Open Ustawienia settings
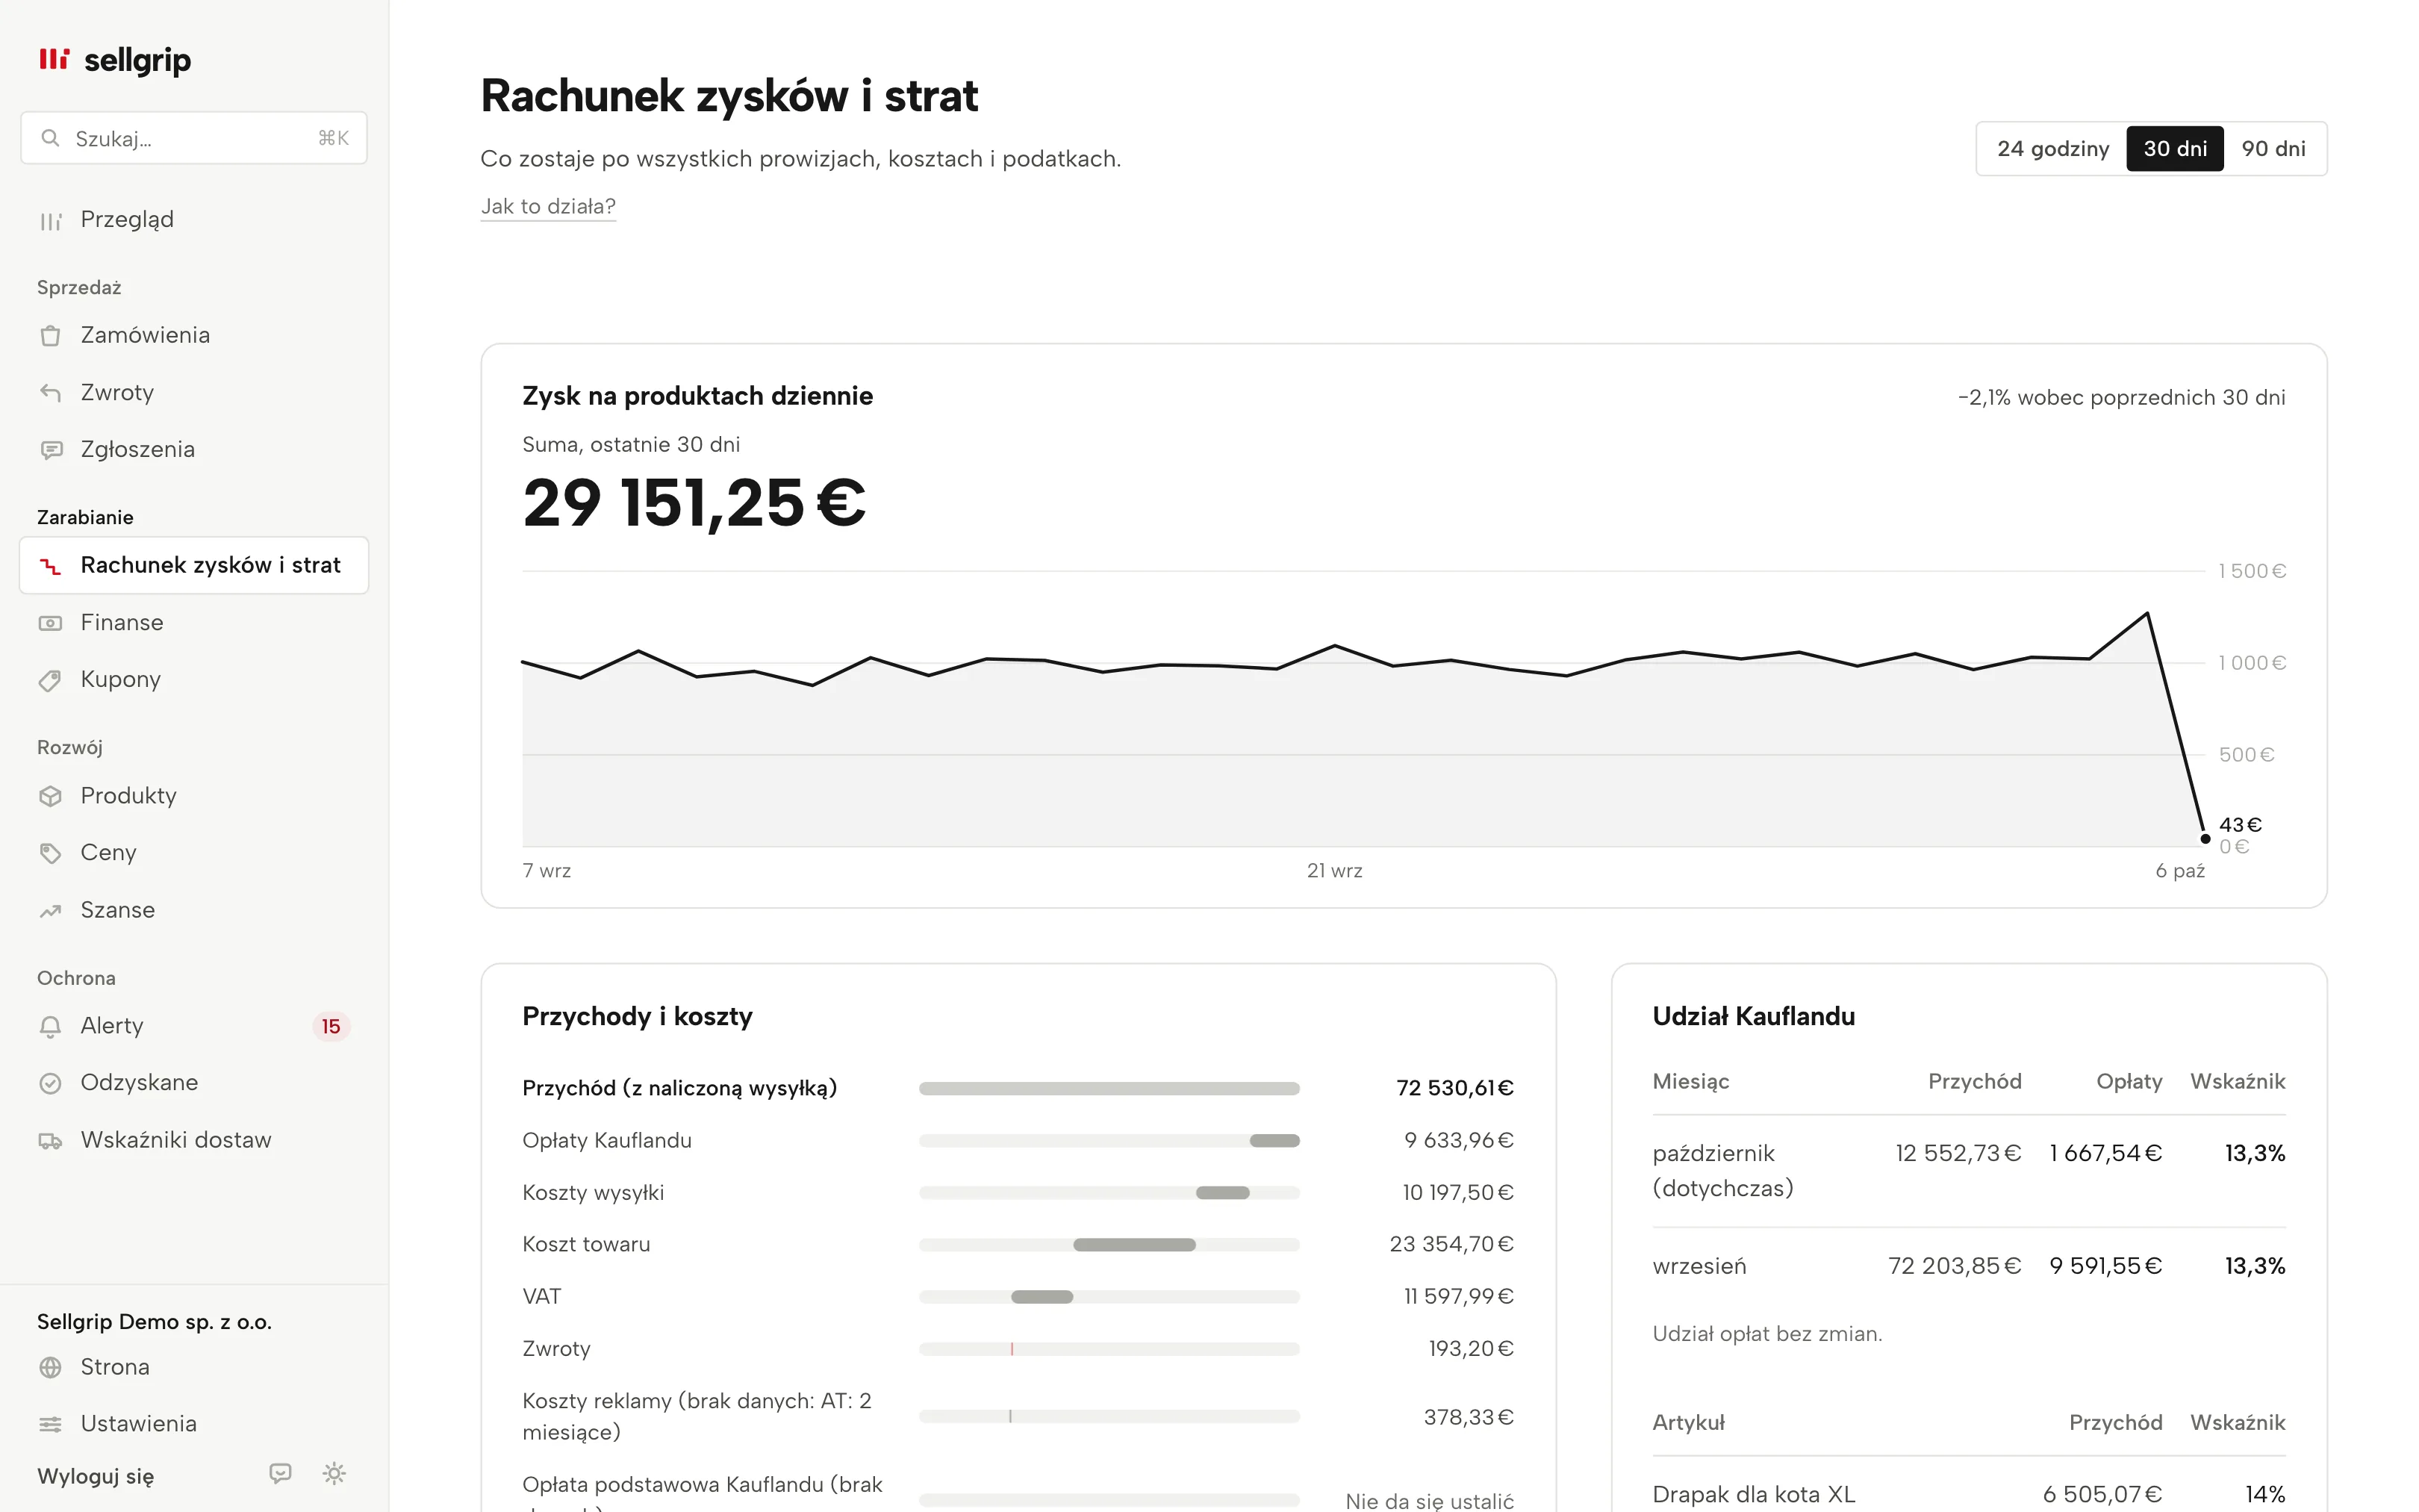 (194, 1424)
